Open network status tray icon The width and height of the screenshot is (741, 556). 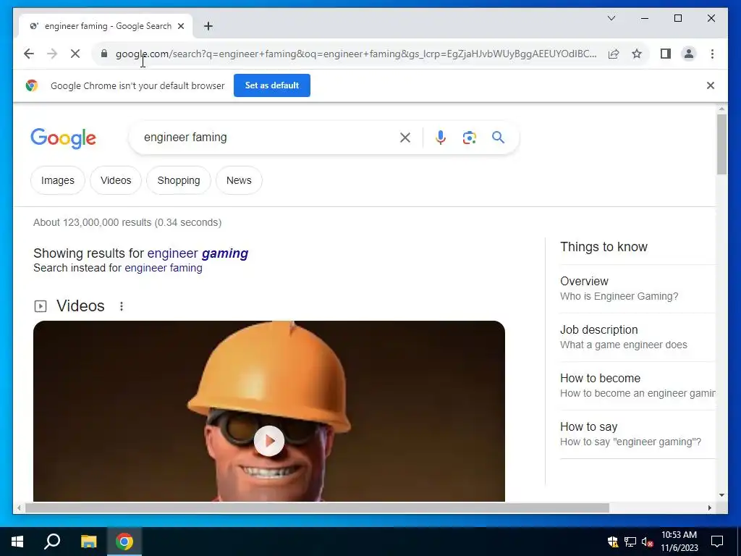pyautogui.click(x=630, y=542)
